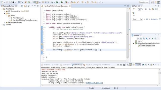Click Remove Launch X icon in Console
Image resolution: width=161 pixels, height=90 pixels.
click(x=121, y=65)
